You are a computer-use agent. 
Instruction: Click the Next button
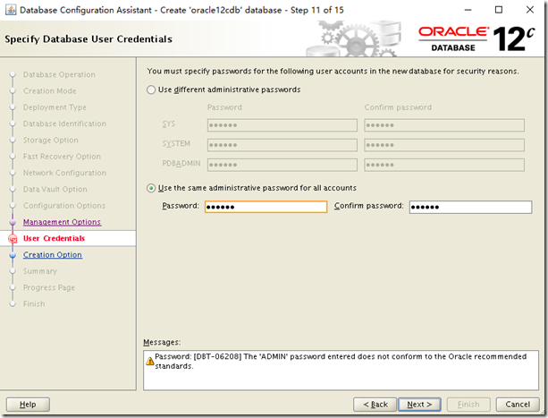[x=419, y=405]
